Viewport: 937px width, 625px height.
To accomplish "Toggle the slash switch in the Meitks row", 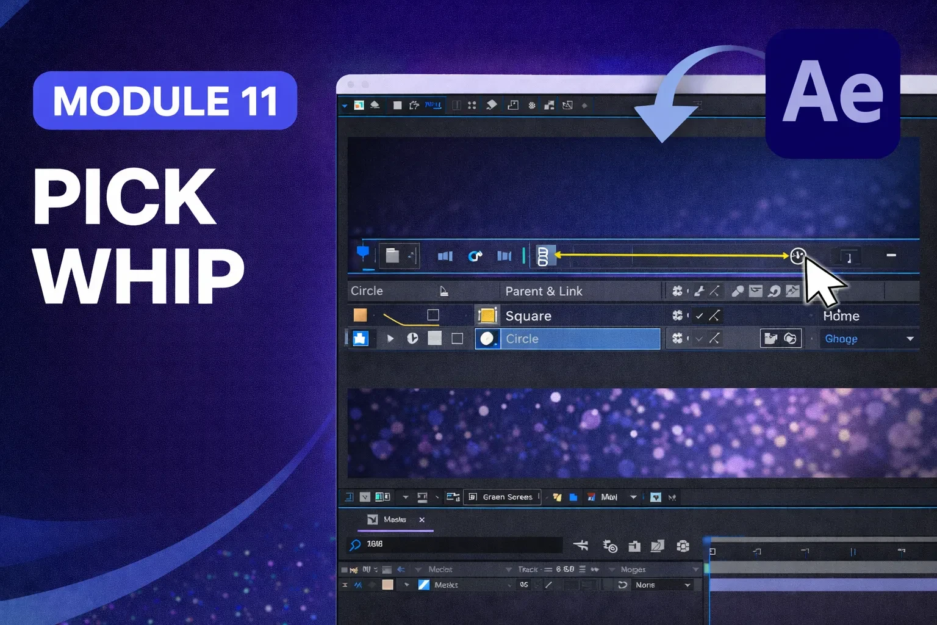I will 548,585.
